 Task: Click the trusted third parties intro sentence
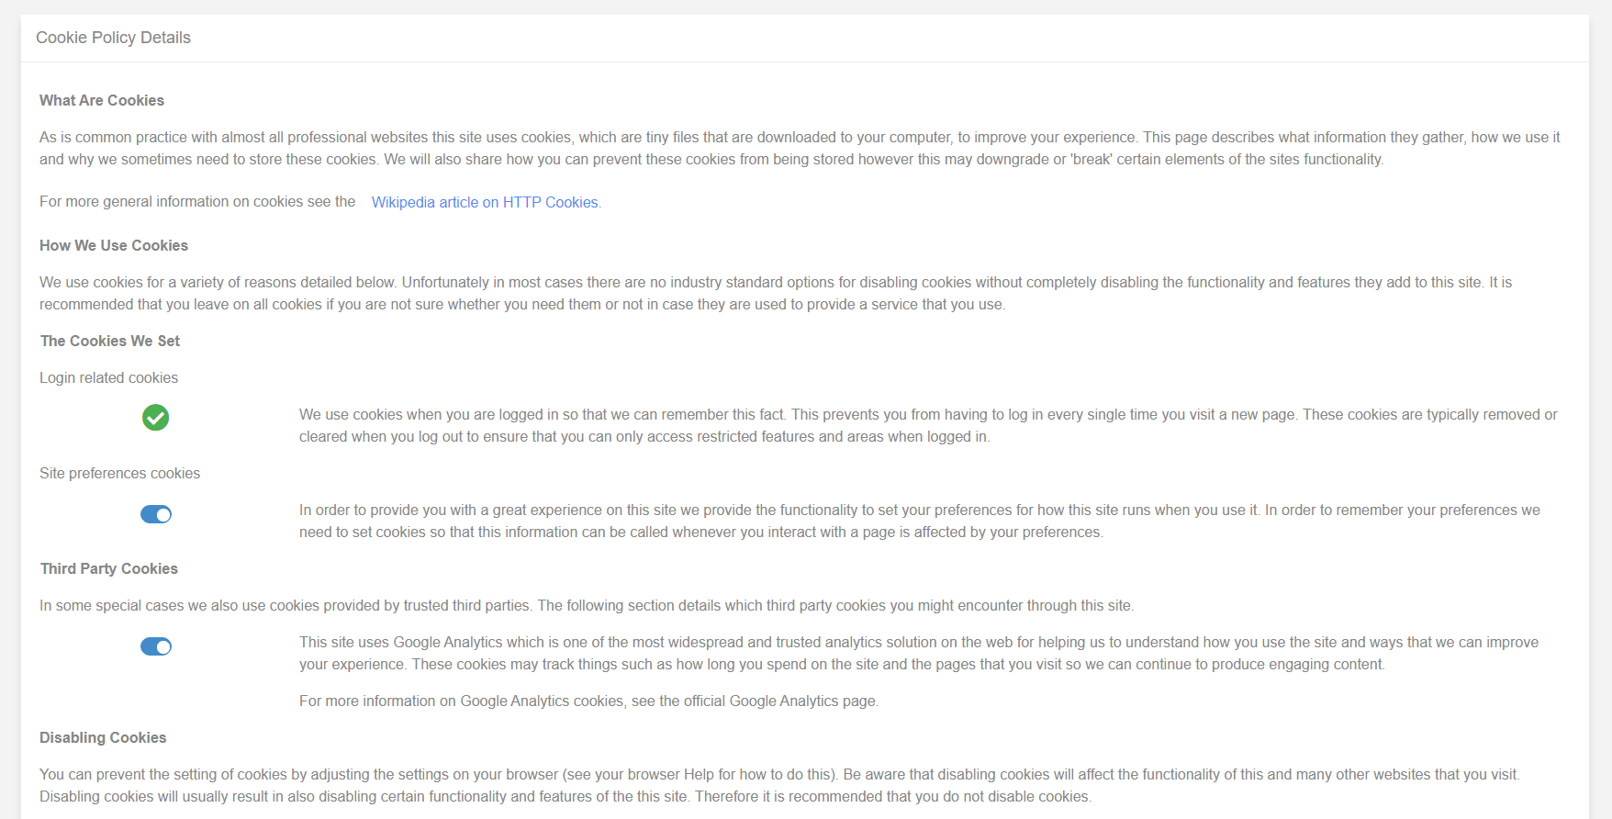tap(587, 605)
